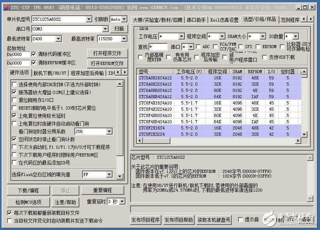Click 打开EEPROM文件 button
320x230 pixels.
[107, 63]
